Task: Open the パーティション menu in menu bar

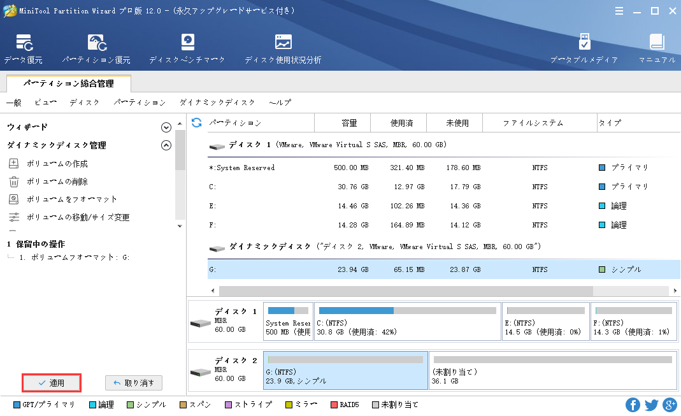Action: (x=140, y=103)
